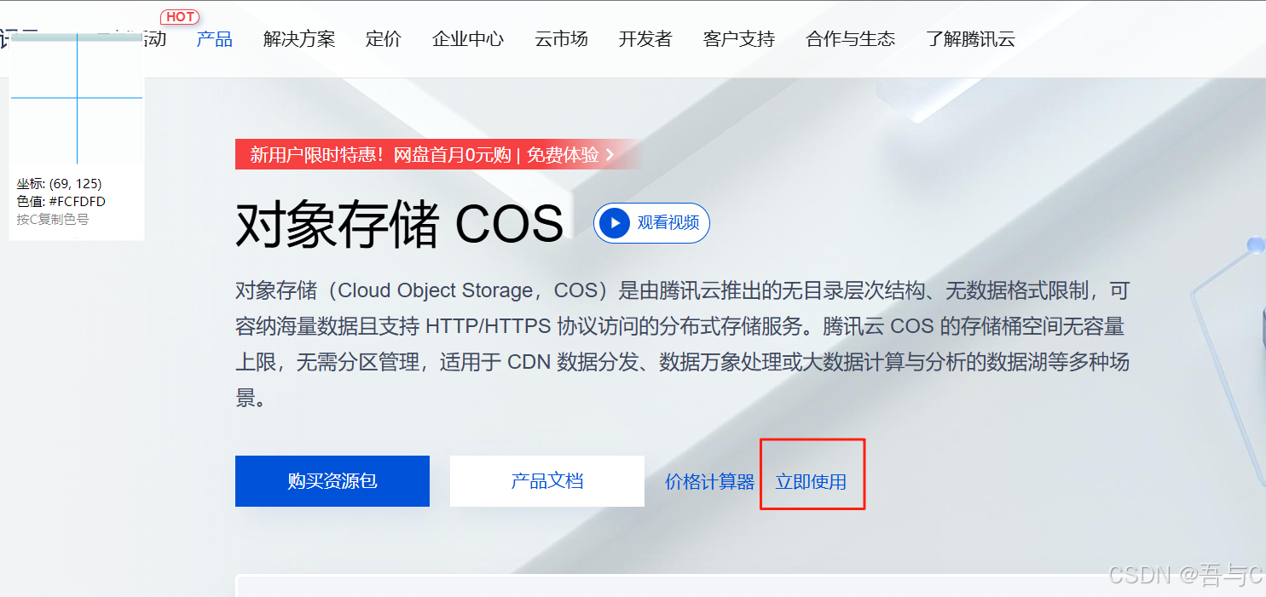Click the 购买资源包 button
This screenshot has height=597, width=1266.
pos(332,481)
